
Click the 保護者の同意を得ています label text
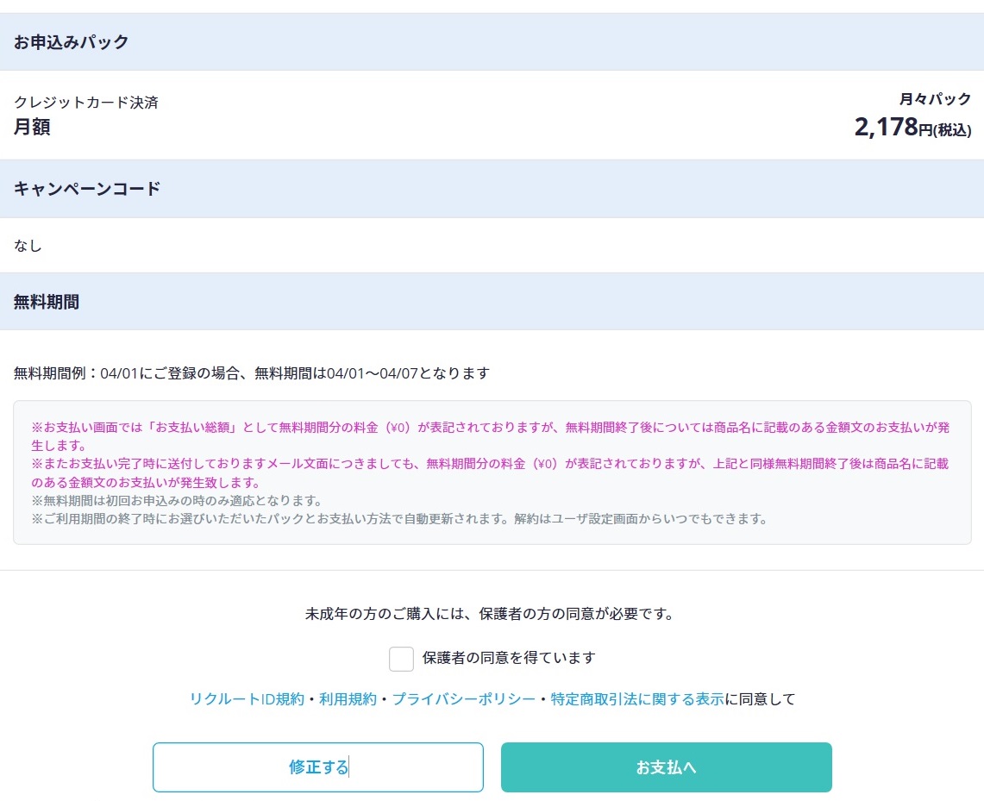click(x=509, y=658)
